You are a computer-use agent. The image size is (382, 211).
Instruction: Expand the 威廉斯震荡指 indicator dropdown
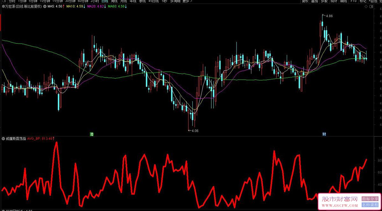3,139
